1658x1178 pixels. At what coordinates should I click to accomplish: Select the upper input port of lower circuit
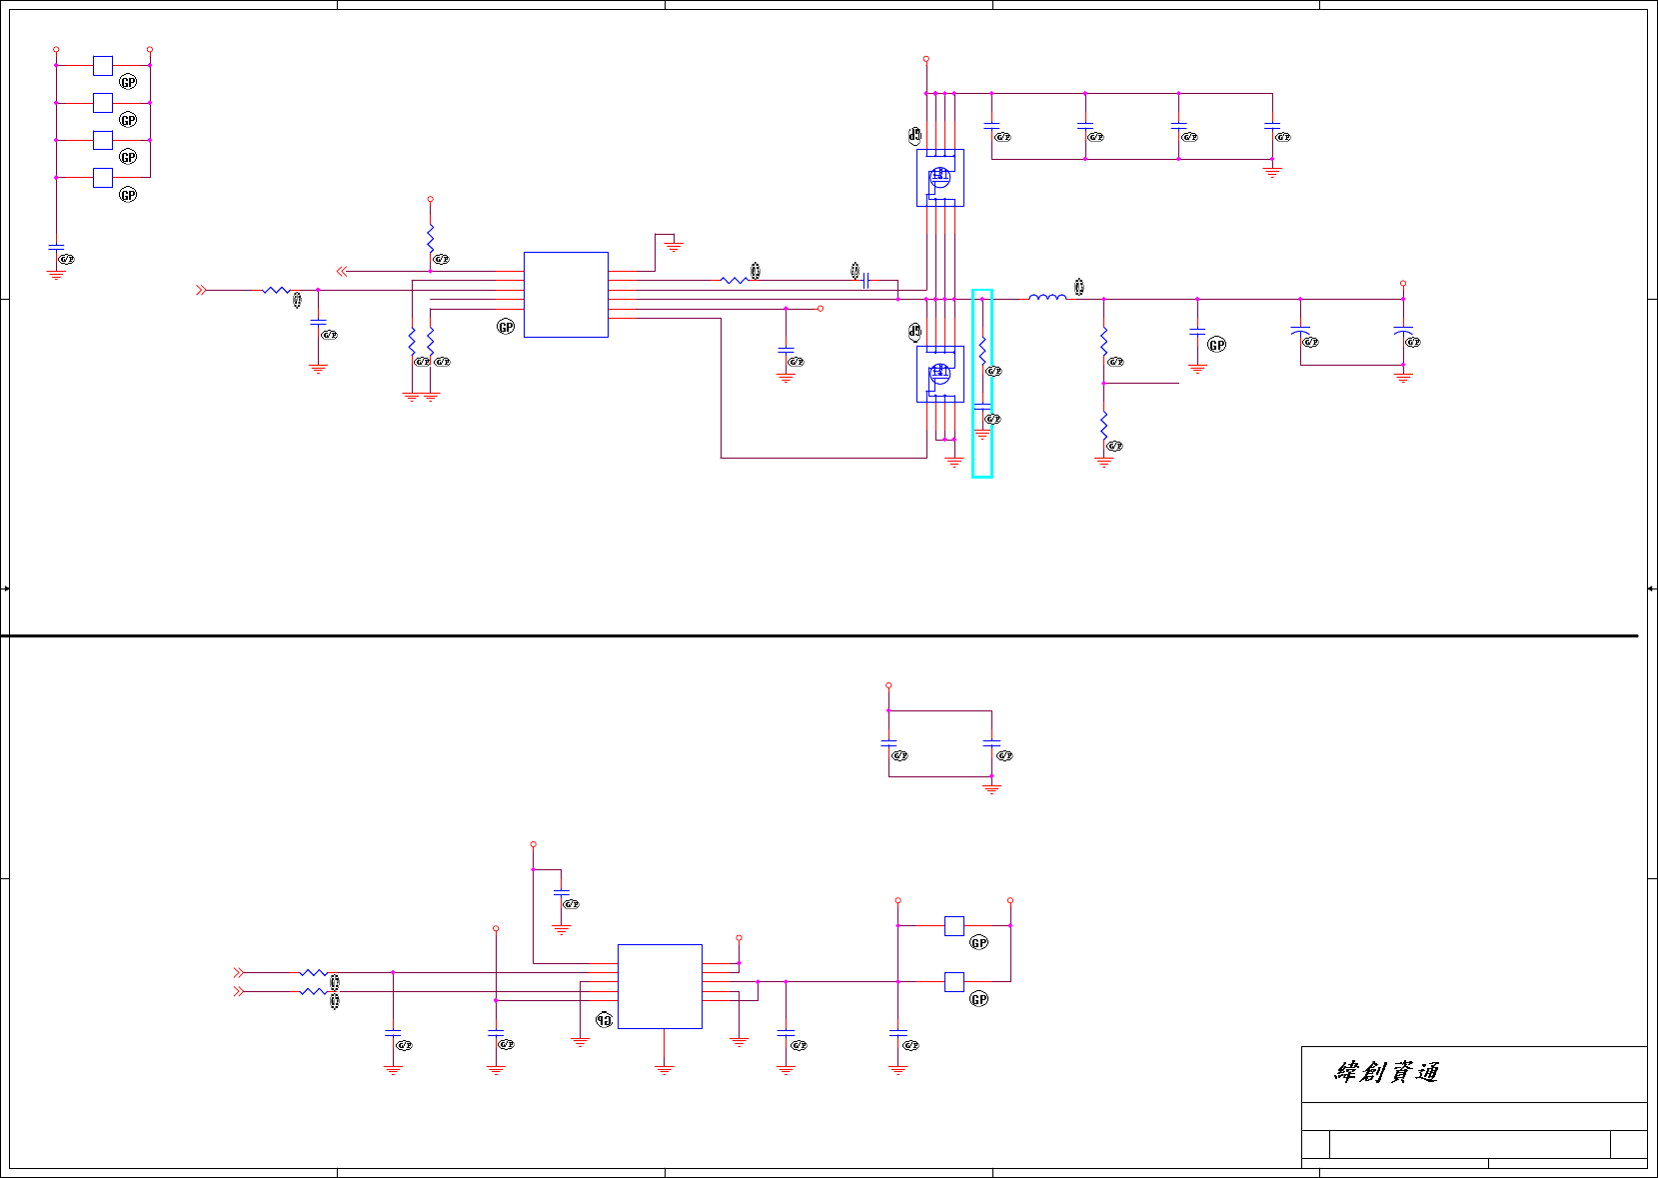click(238, 972)
